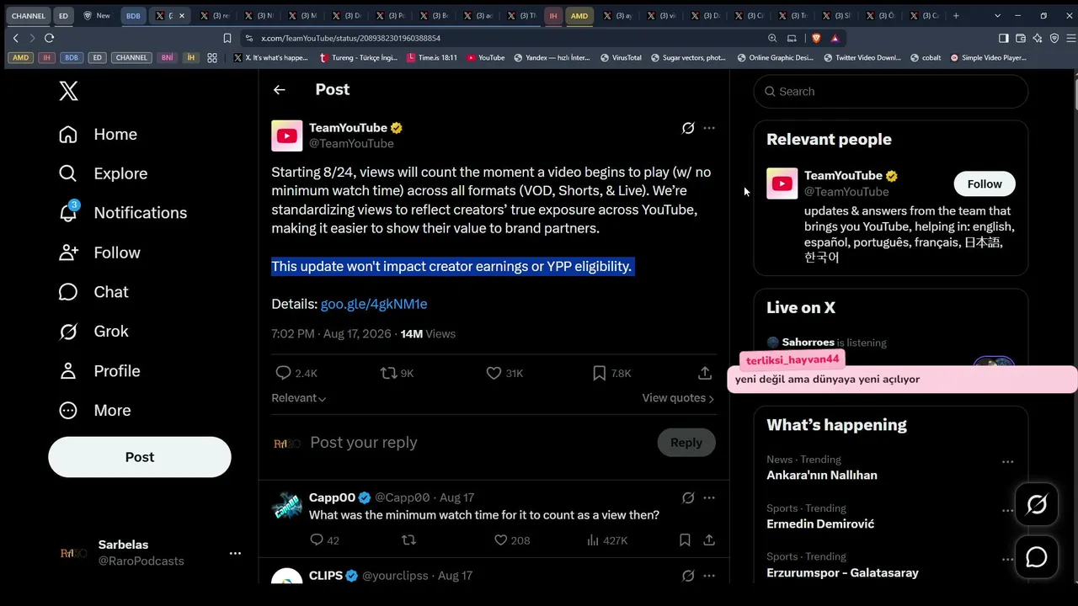Viewport: 1078px width, 606px height.
Task: Open Chat in the sidebar
Action: [x=93, y=292]
